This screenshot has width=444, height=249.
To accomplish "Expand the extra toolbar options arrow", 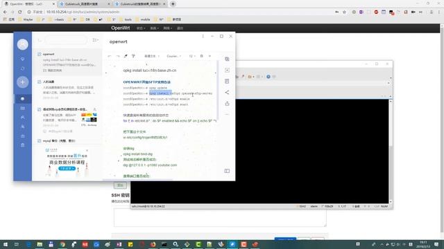I will click(x=210, y=56).
